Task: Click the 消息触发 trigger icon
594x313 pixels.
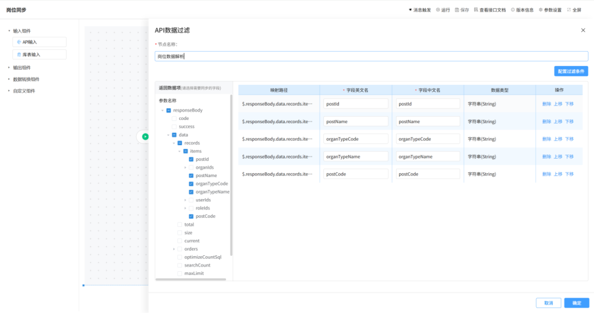Action: point(410,10)
